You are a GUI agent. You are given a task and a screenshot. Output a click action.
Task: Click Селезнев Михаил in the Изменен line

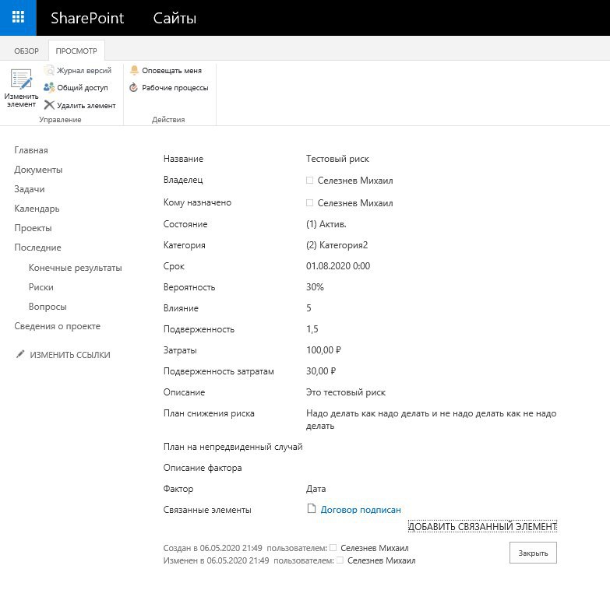[x=382, y=560]
